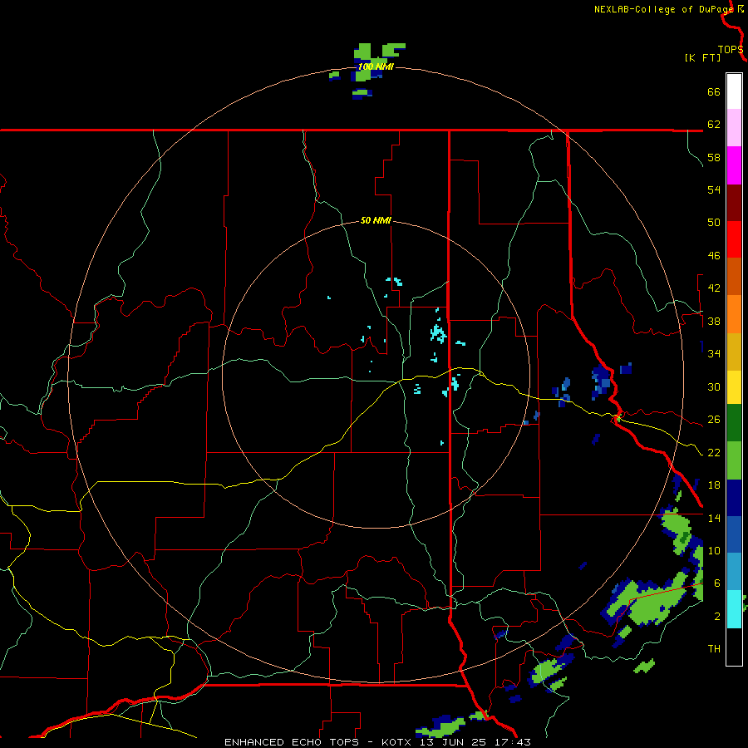This screenshot has width=748, height=748.
Task: Click the dark orange legend swatch
Action: (734, 276)
